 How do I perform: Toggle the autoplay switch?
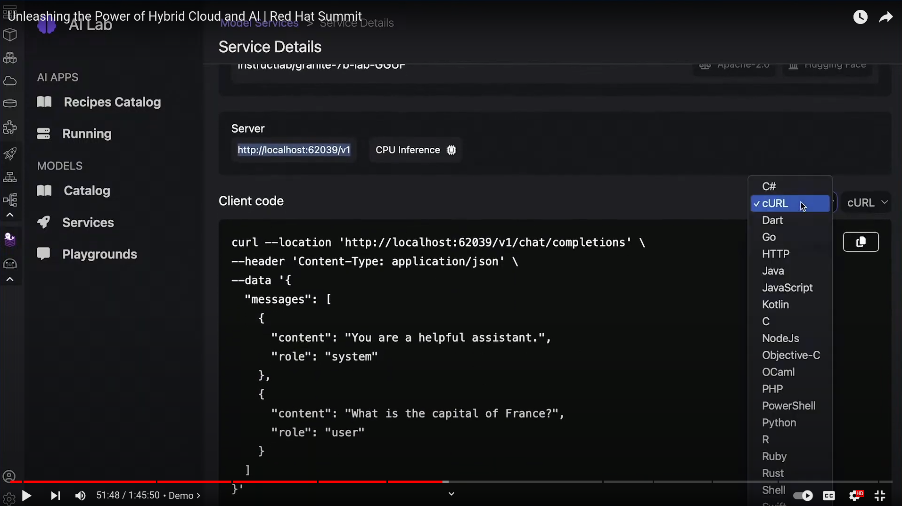tap(803, 496)
